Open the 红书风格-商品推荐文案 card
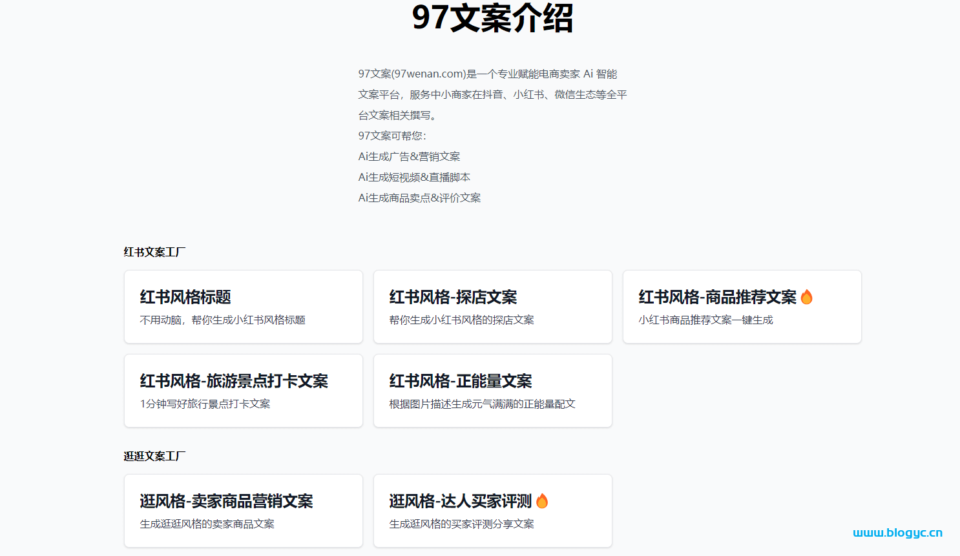This screenshot has height=556, width=960. pyautogui.click(x=742, y=307)
